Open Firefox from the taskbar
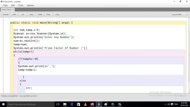Image resolution: width=190 pixels, height=107 pixels. [x=92, y=104]
